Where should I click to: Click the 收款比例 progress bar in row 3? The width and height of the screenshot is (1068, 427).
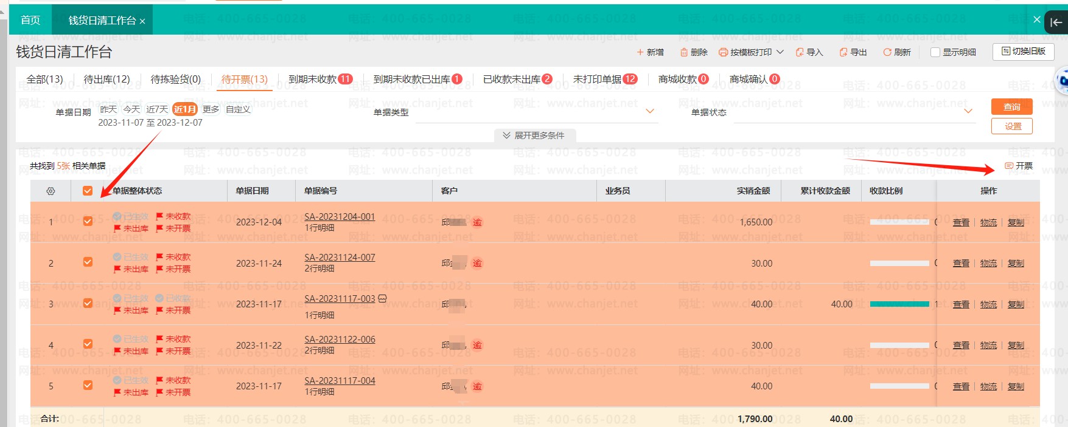click(x=899, y=304)
